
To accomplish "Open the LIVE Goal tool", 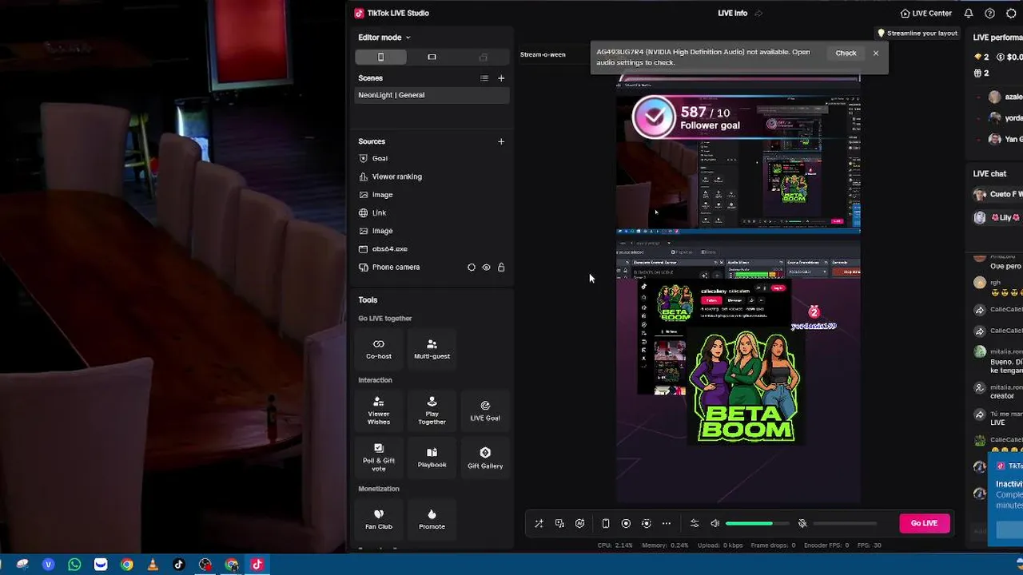I will (485, 410).
